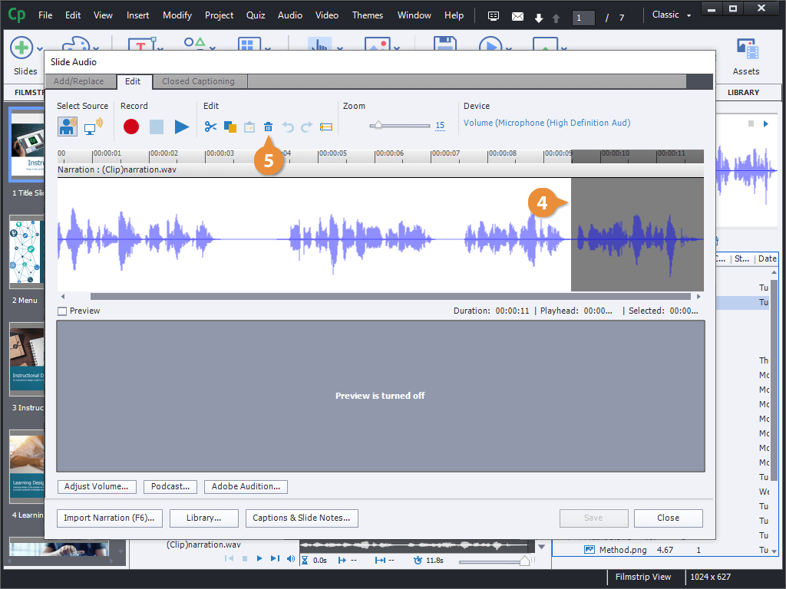Click the Import Narration (F6)... button
Image resolution: width=786 pixels, height=589 pixels.
(109, 518)
